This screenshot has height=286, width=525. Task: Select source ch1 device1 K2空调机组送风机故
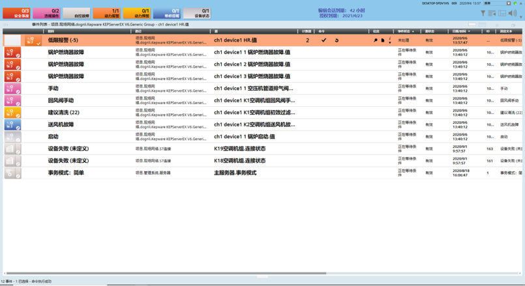click(254, 124)
